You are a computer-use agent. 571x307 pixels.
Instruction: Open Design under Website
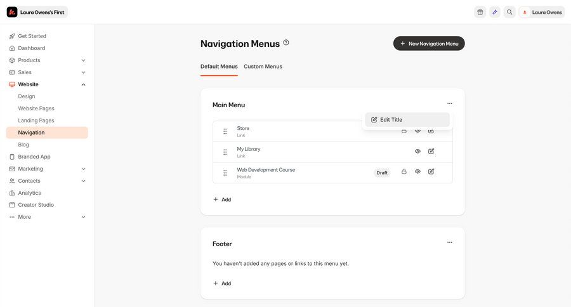pos(27,96)
